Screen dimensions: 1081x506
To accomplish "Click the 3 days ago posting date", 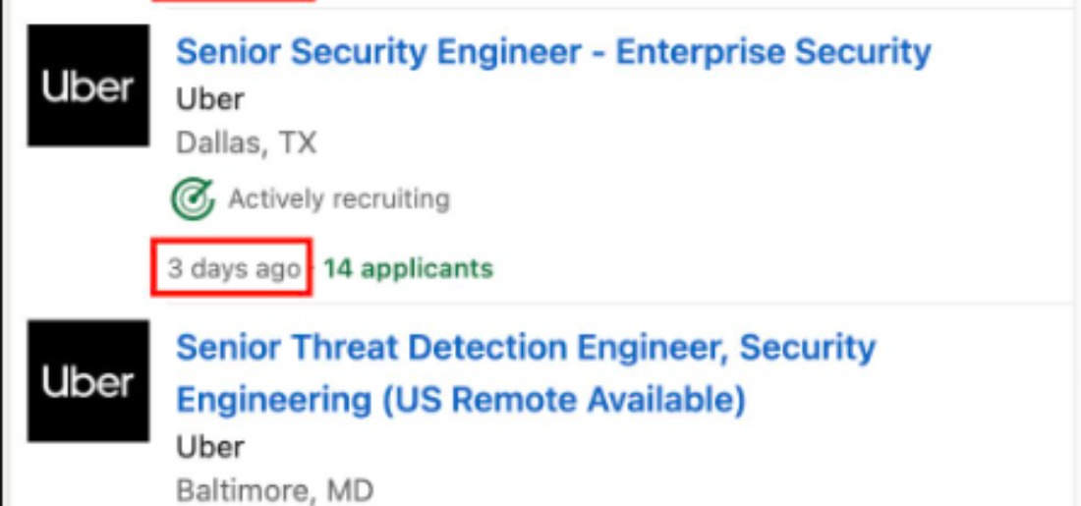I will [235, 268].
